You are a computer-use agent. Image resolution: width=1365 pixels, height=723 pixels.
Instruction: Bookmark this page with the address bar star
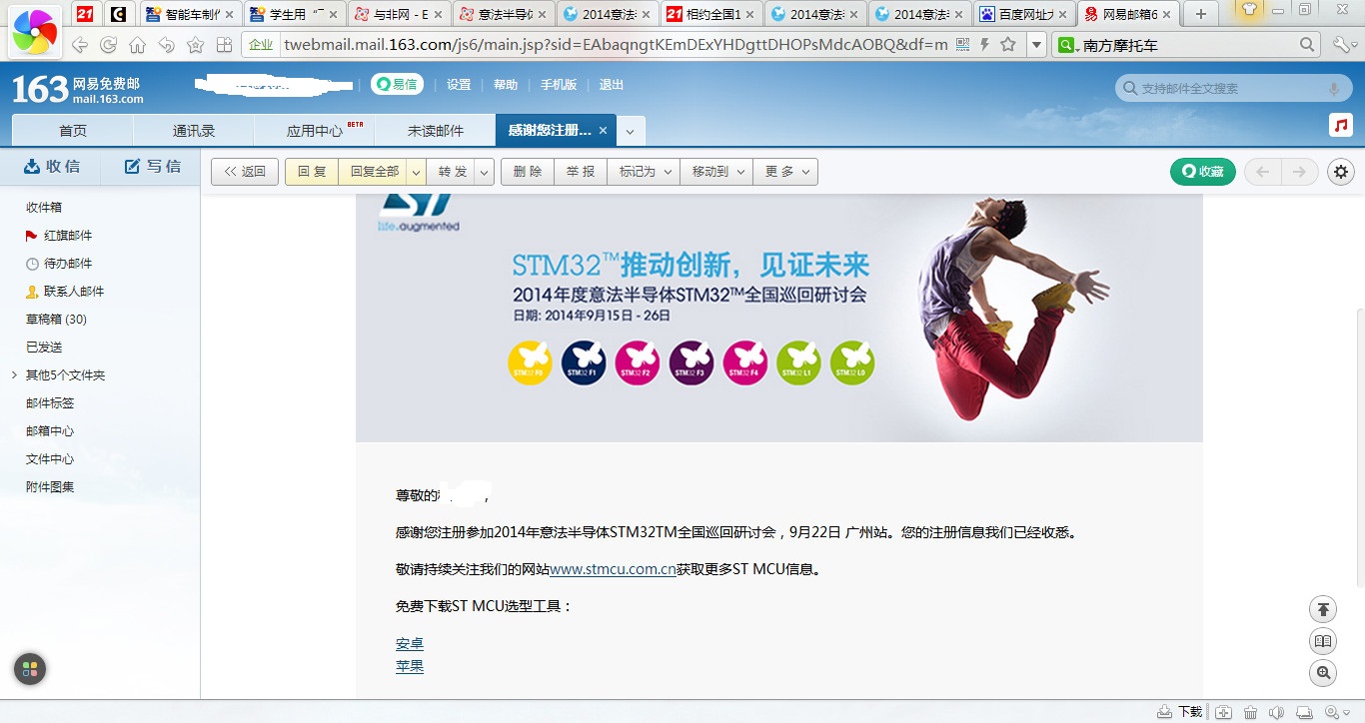click(x=1009, y=45)
